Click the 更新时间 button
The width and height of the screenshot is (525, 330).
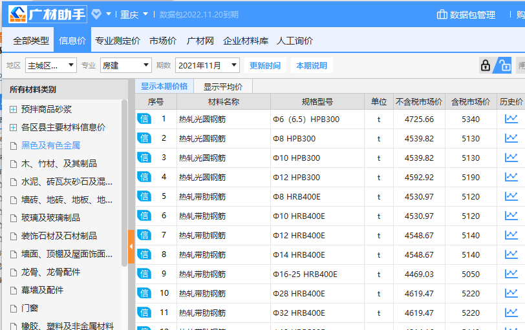point(265,65)
